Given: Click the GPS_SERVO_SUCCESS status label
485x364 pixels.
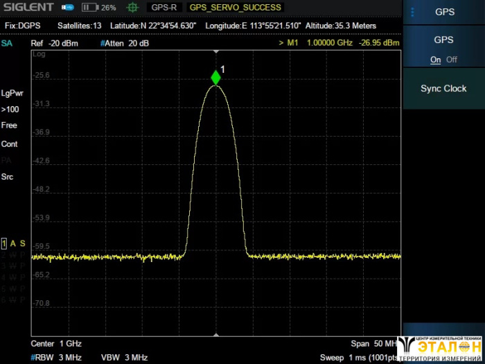Looking at the screenshot, I should click(236, 8).
